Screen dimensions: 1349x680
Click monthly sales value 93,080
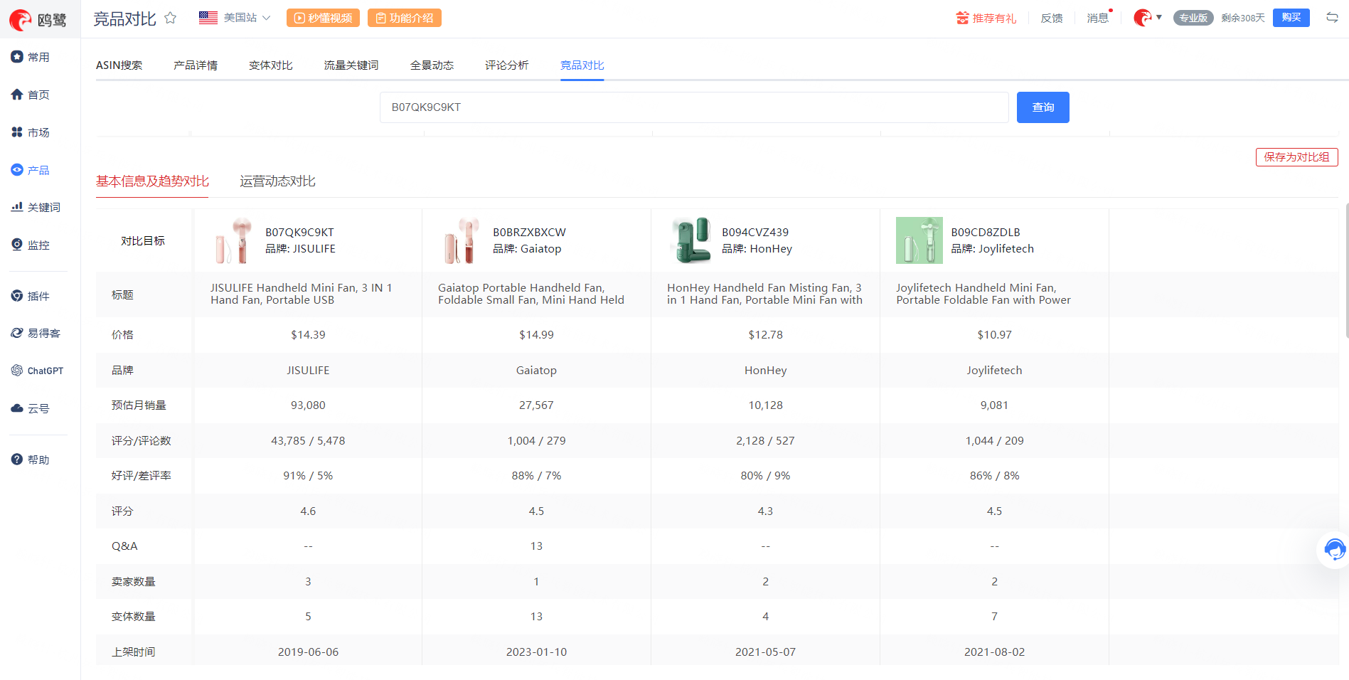pyautogui.click(x=308, y=405)
